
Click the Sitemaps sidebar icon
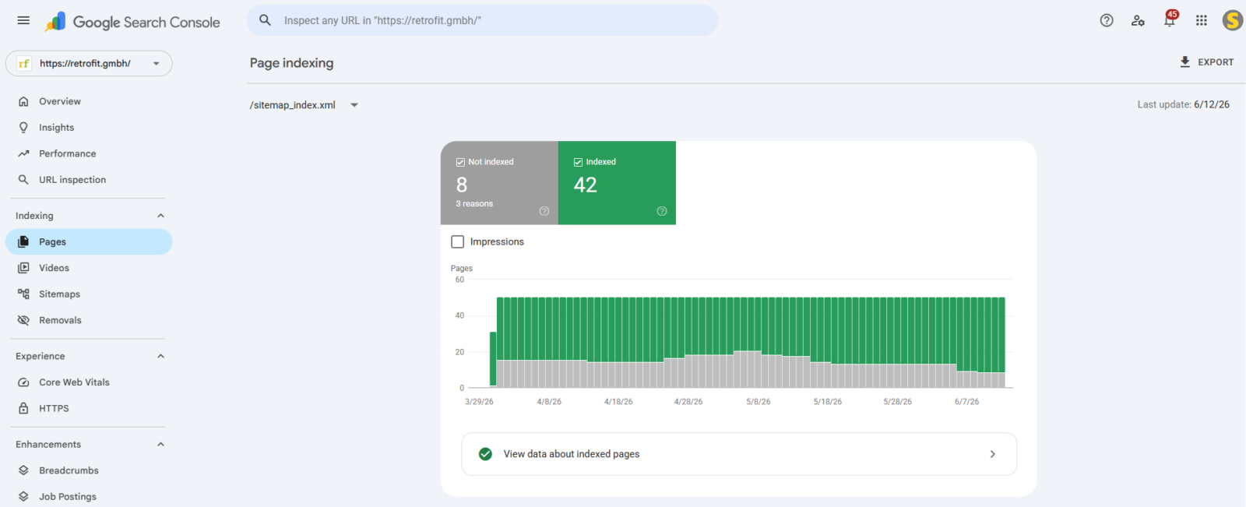[23, 294]
